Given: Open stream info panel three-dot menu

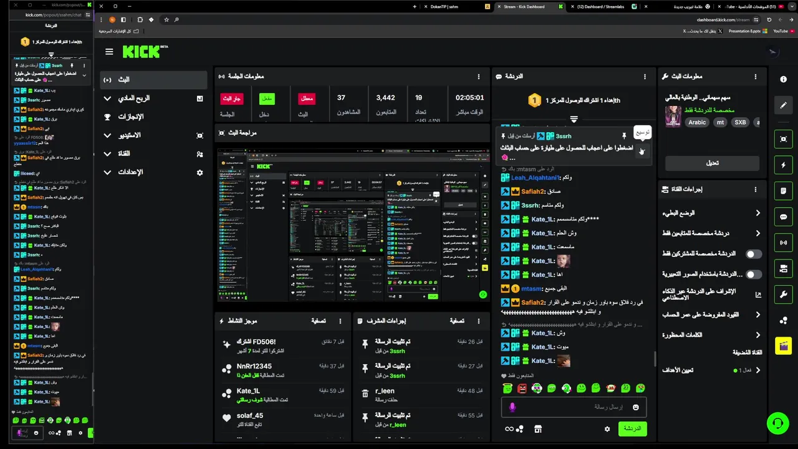Looking at the screenshot, I should pyautogui.click(x=756, y=77).
